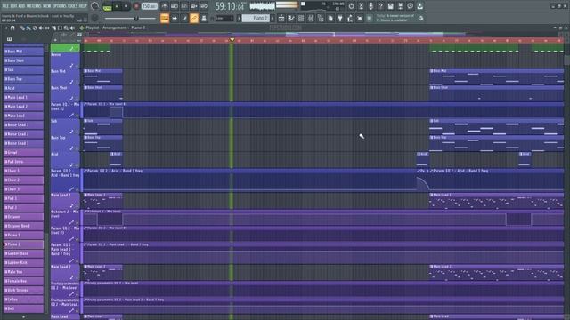This screenshot has width=570, height=320.
Task: Click the tempo display showing 150
Action: coord(150,6)
